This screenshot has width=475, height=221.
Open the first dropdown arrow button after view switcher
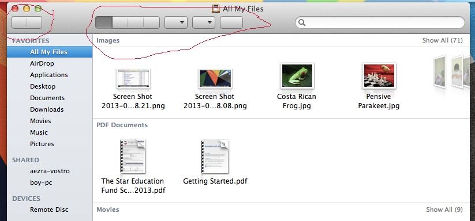pos(175,22)
